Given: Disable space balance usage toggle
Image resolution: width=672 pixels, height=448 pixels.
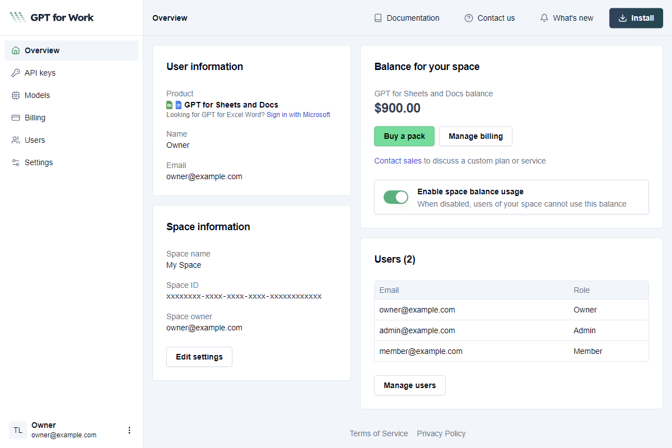Looking at the screenshot, I should point(396,197).
